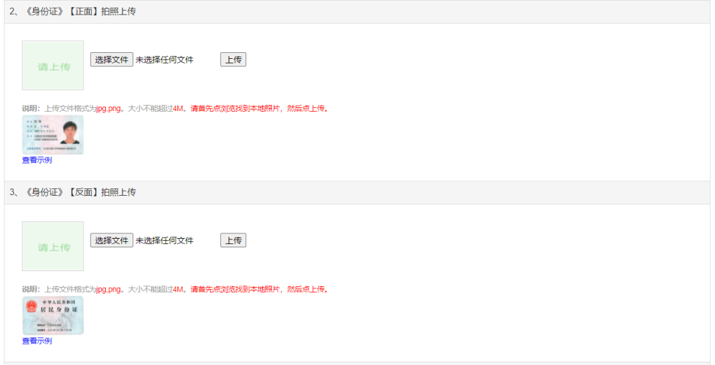
Task: Click 查看示例 link under back ID sample
Action: pyautogui.click(x=37, y=341)
